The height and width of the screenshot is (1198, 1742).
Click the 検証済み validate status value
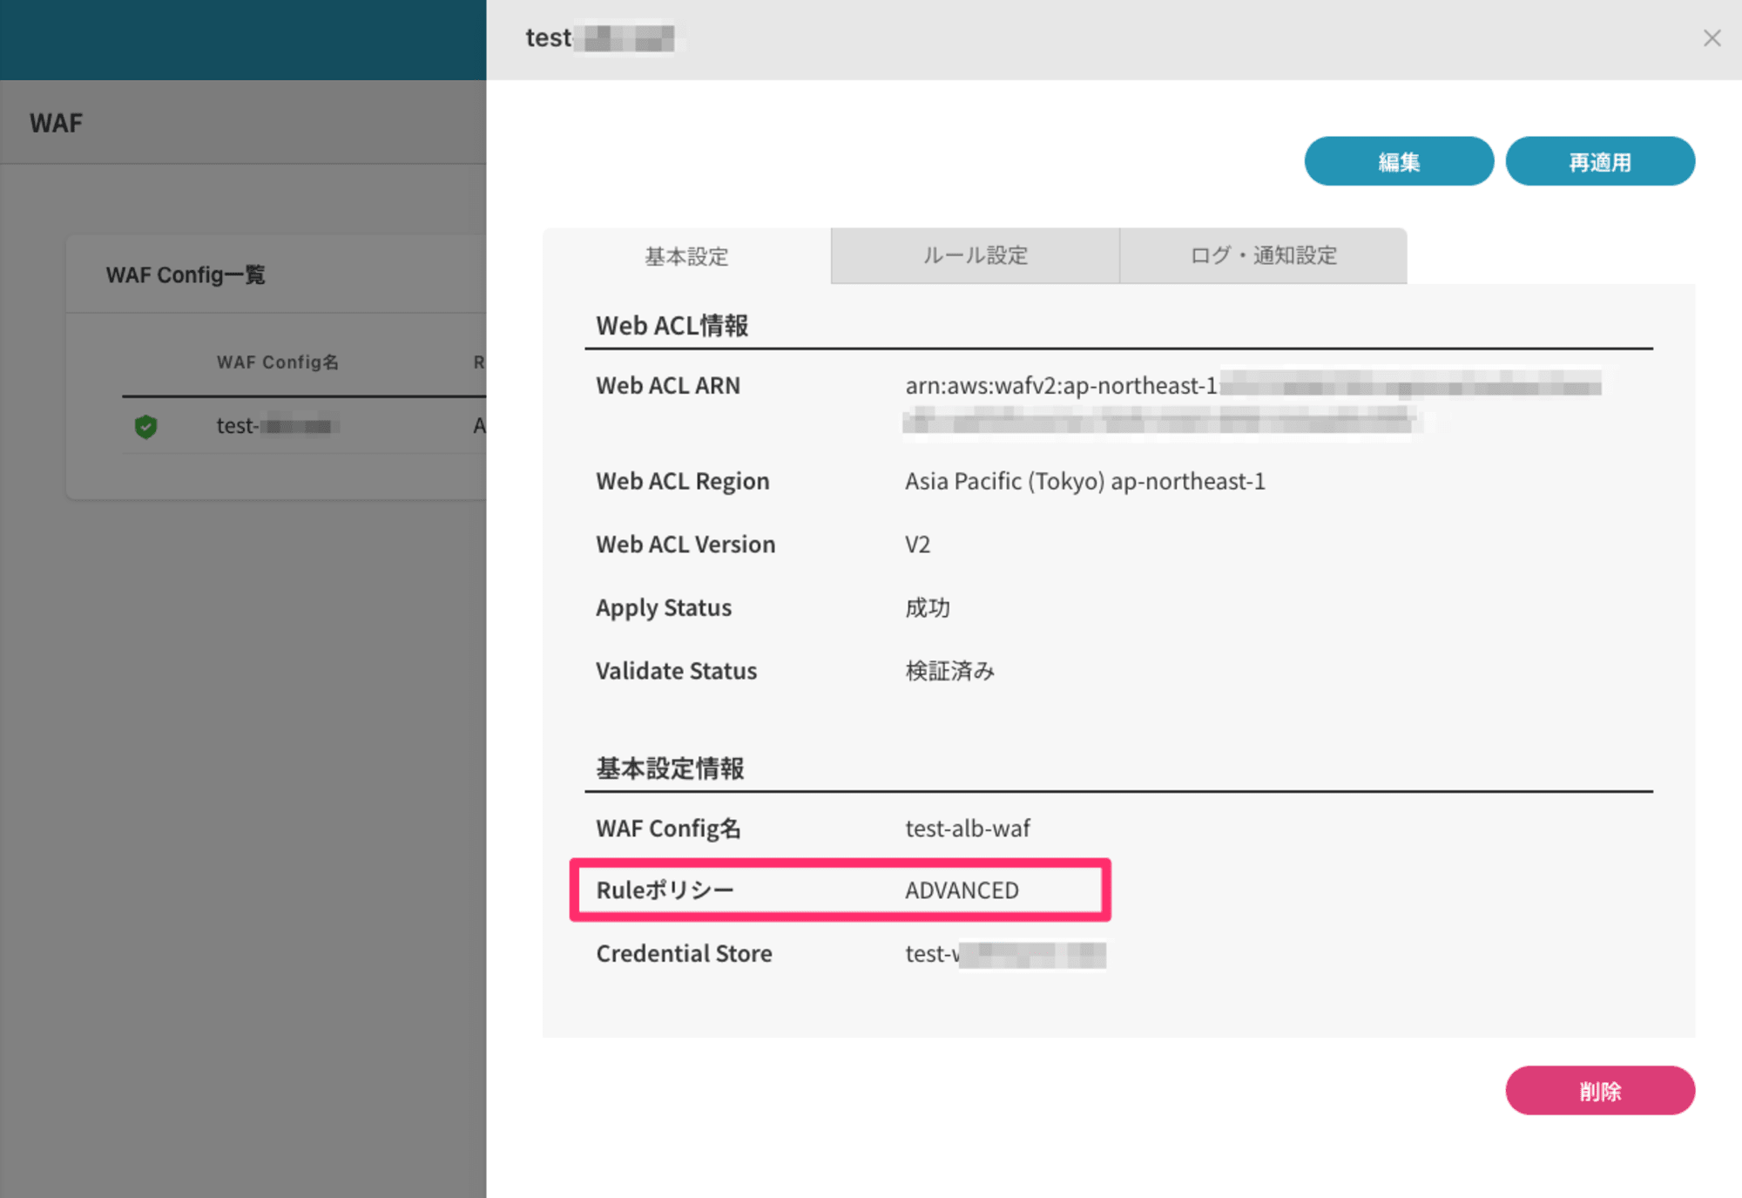tap(949, 671)
